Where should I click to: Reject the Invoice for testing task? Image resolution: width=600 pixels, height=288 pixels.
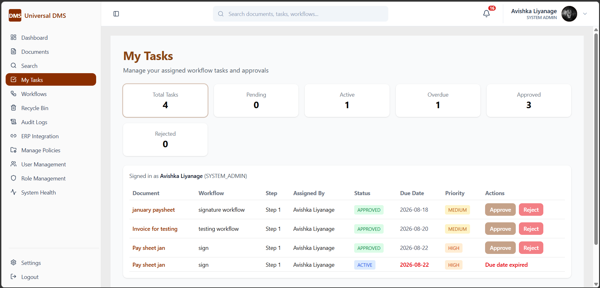[x=531, y=229]
